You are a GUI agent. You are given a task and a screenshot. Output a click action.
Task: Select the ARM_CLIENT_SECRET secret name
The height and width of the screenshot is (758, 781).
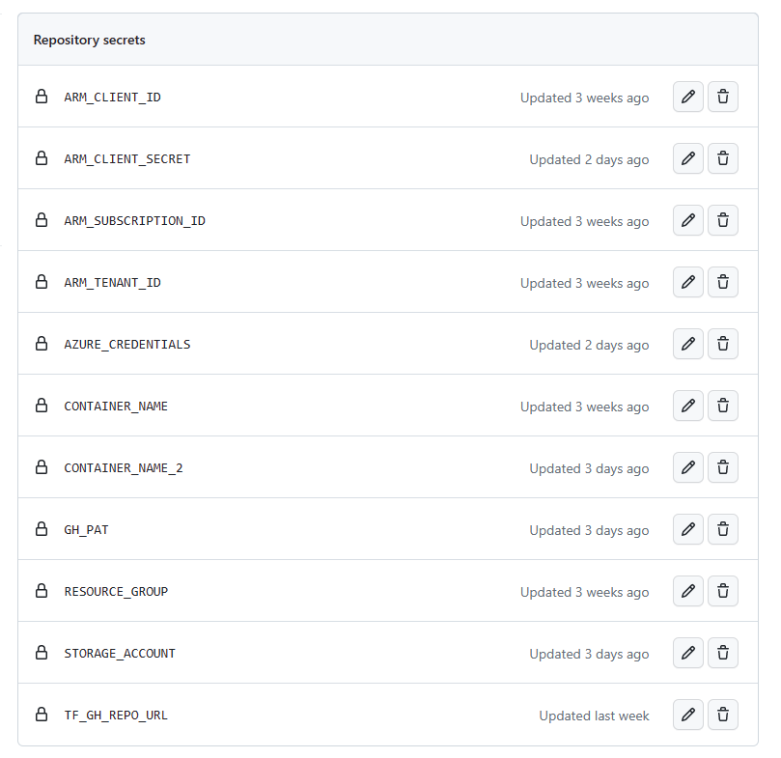(126, 158)
